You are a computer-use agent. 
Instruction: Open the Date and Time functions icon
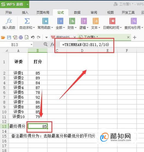click(x=112, y=21)
